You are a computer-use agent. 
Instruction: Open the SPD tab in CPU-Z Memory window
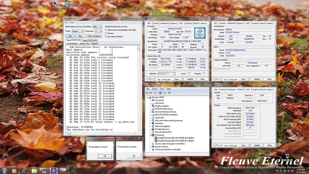coord(248,89)
